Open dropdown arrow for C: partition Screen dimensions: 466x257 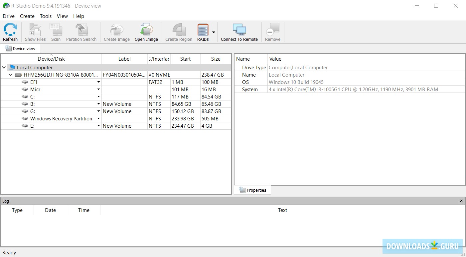[98, 97]
